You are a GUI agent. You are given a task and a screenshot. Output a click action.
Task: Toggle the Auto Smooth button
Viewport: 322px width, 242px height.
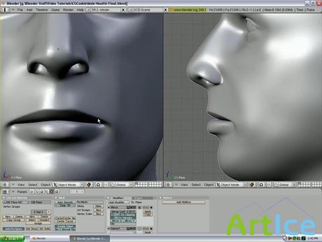click(65, 202)
